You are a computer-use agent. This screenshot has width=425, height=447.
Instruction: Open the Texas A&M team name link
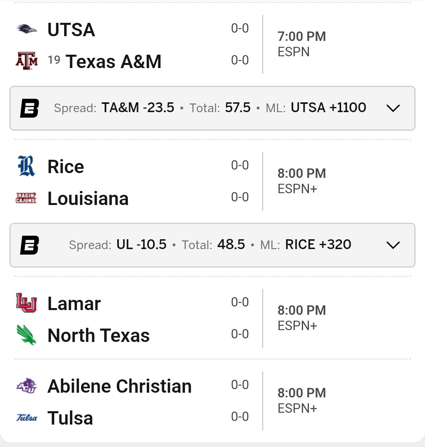(x=113, y=61)
